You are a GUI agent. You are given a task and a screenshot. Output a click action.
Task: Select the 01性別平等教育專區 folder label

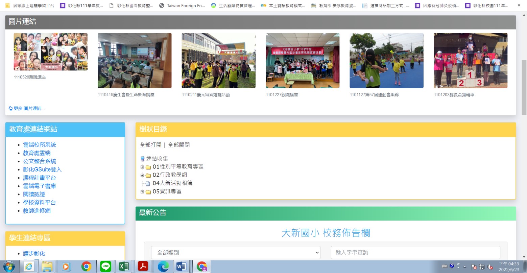[x=178, y=166]
